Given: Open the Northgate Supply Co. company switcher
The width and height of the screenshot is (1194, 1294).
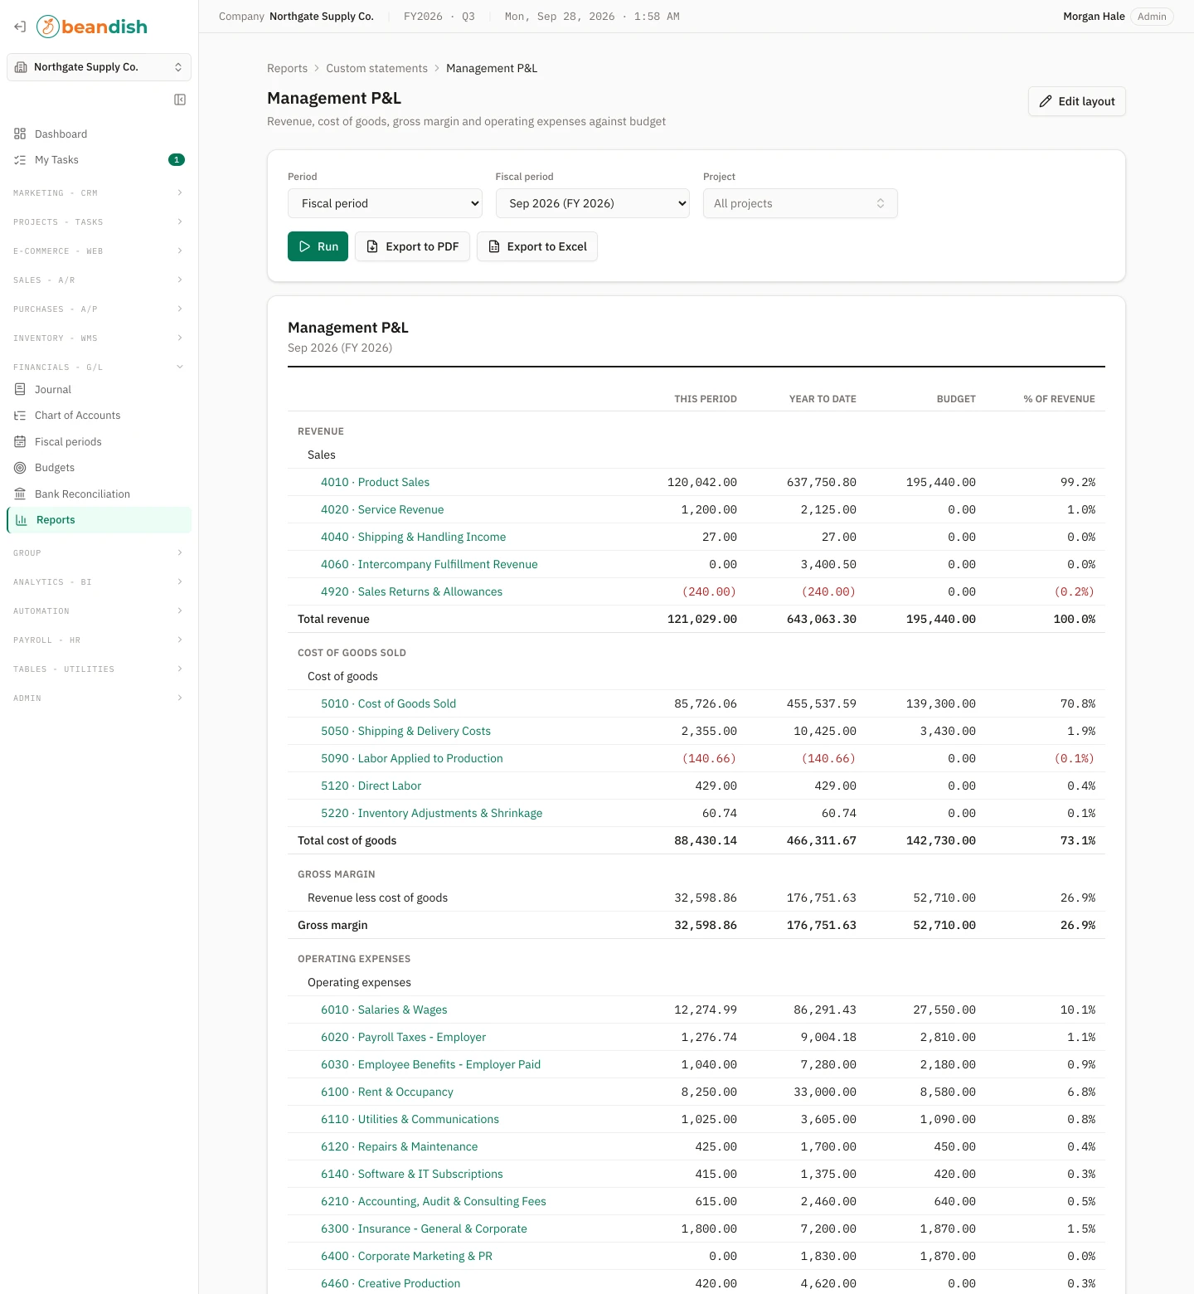Looking at the screenshot, I should 99,67.
